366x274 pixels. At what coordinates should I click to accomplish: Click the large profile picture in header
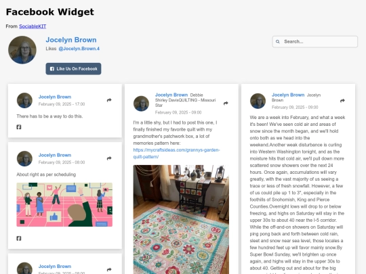click(22, 50)
